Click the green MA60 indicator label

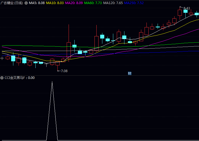tap(93, 3)
